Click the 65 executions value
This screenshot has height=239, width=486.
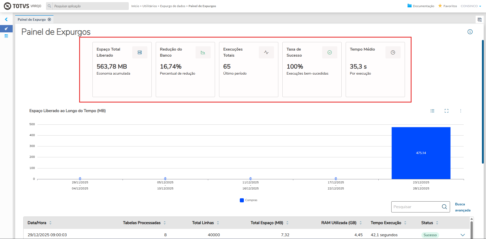click(x=227, y=67)
